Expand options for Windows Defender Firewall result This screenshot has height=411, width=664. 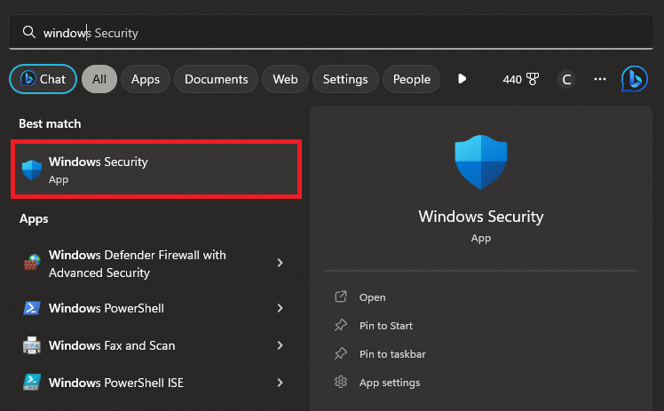[x=280, y=264]
